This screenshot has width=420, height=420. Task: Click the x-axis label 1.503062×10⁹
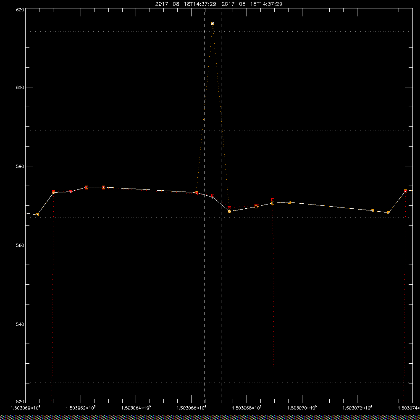point(81,408)
